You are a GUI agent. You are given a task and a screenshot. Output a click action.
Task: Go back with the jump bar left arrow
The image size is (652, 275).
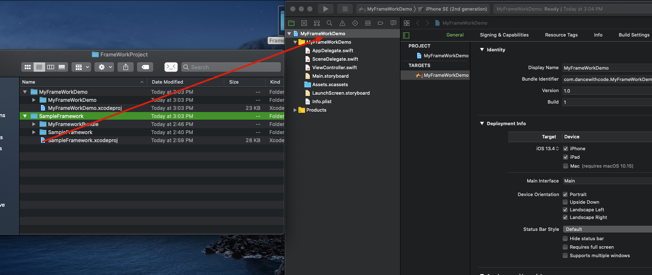point(418,23)
